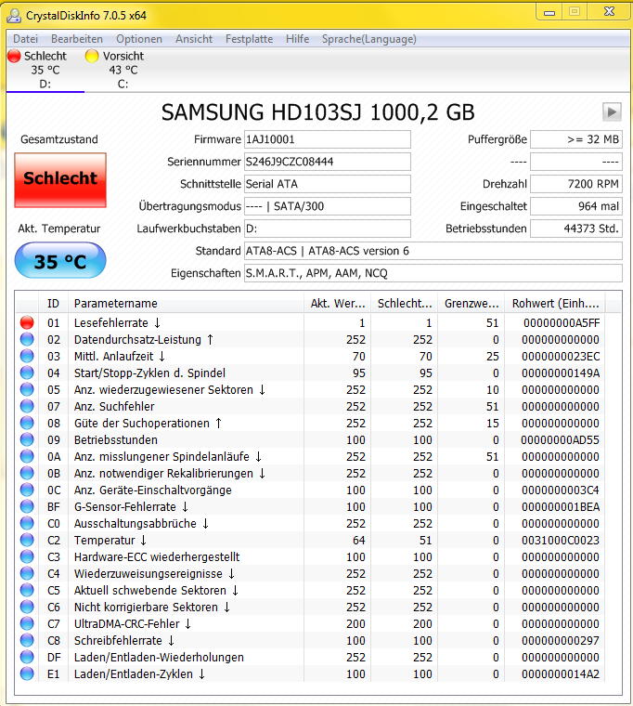This screenshot has width=633, height=706.
Task: Click the Schlecht... column header
Action: click(405, 304)
